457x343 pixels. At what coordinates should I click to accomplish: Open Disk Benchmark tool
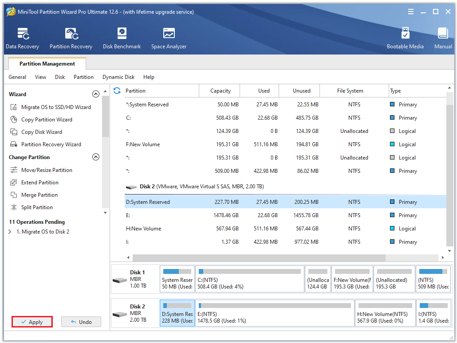tap(122, 38)
